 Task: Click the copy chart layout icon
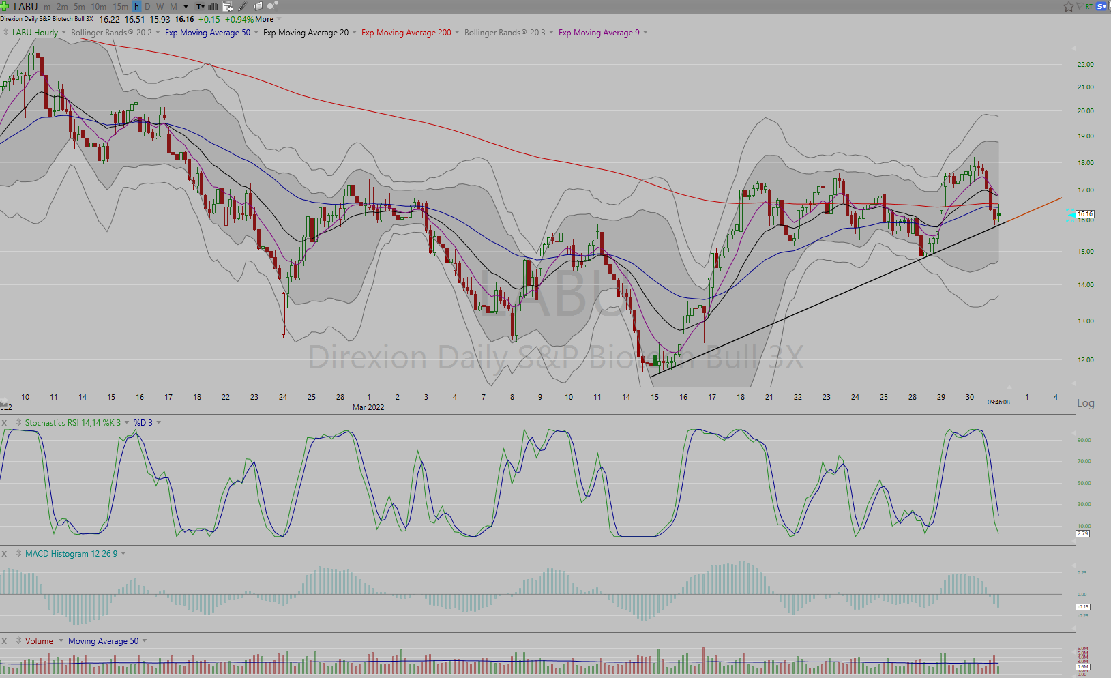click(258, 7)
